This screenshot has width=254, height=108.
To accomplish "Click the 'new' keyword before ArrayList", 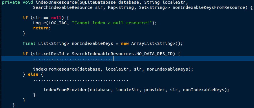I will 125,43.
